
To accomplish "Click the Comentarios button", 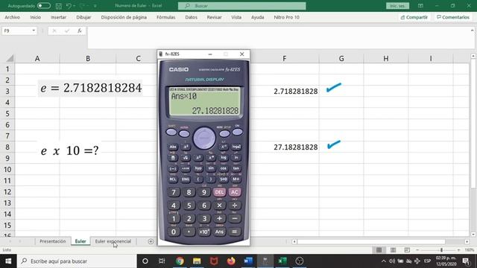I will pyautogui.click(x=453, y=17).
